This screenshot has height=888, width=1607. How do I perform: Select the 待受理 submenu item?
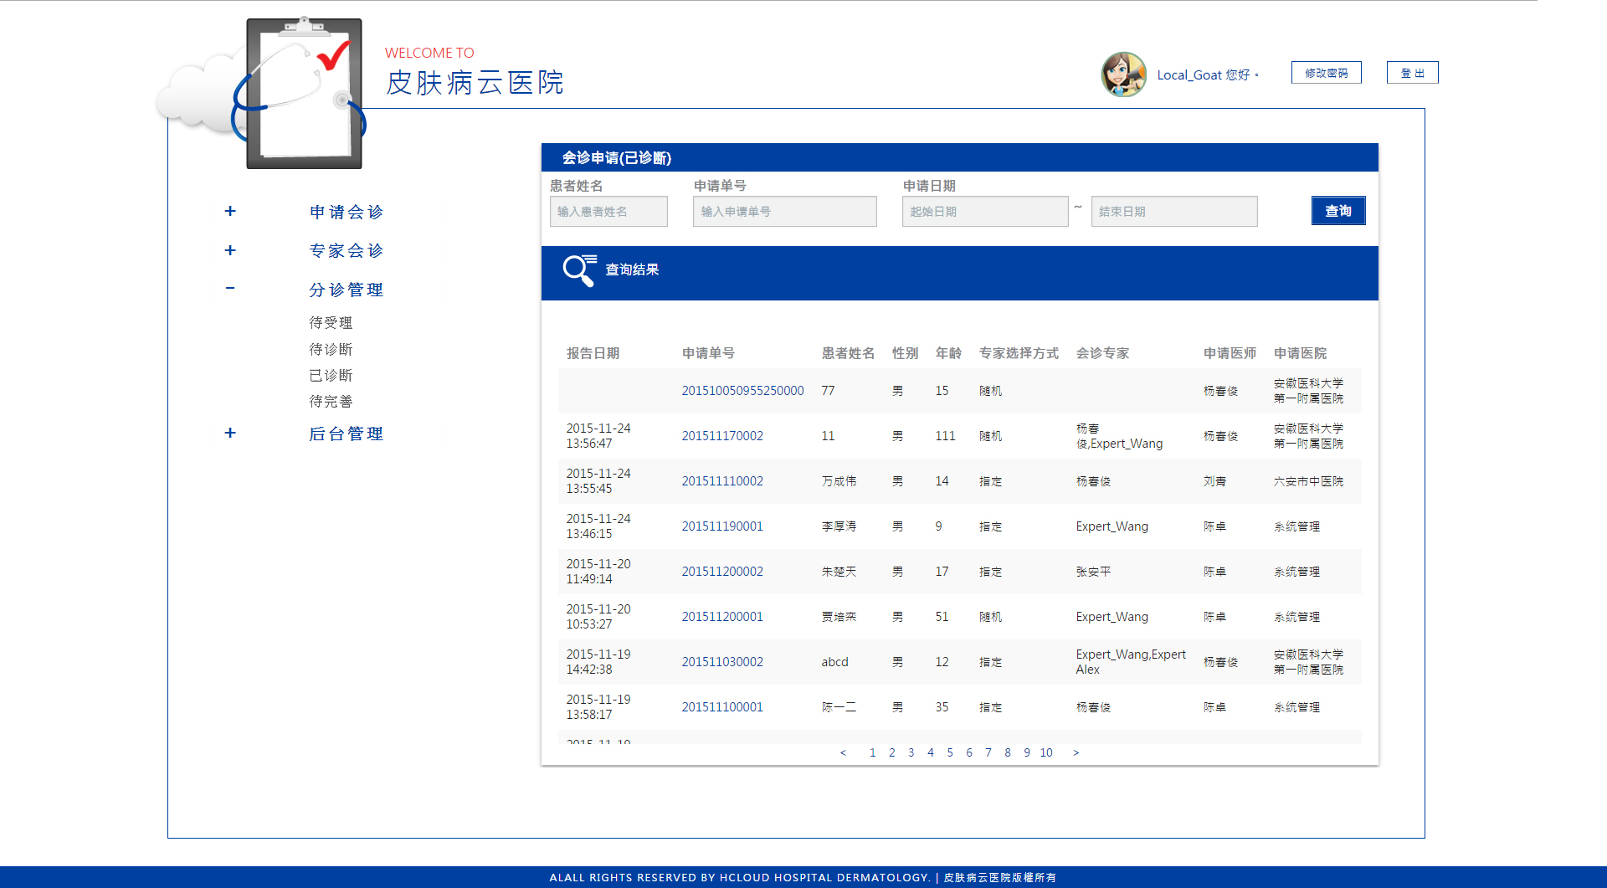(331, 323)
